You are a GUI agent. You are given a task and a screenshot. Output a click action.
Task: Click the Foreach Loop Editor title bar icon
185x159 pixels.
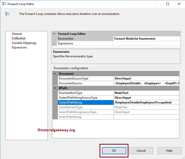(4, 4)
